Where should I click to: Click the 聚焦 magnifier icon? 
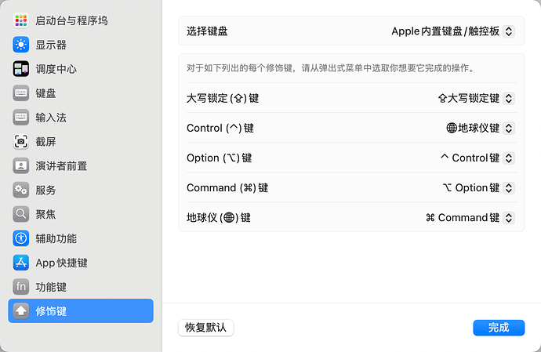tap(20, 214)
